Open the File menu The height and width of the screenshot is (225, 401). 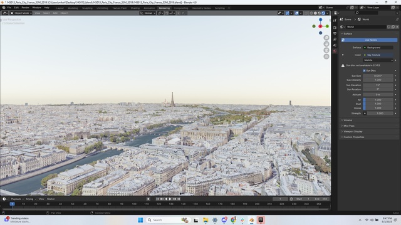[x=9, y=7]
